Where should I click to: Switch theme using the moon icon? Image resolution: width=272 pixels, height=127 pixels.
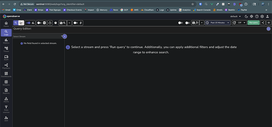pyautogui.click(x=246, y=17)
